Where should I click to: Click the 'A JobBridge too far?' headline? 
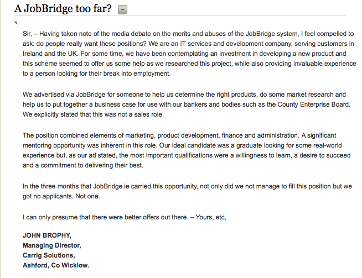pos(63,8)
